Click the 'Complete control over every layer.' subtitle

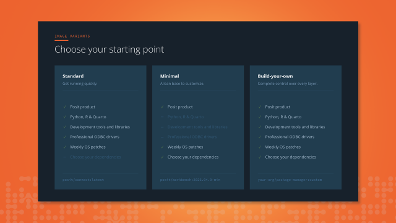click(287, 84)
